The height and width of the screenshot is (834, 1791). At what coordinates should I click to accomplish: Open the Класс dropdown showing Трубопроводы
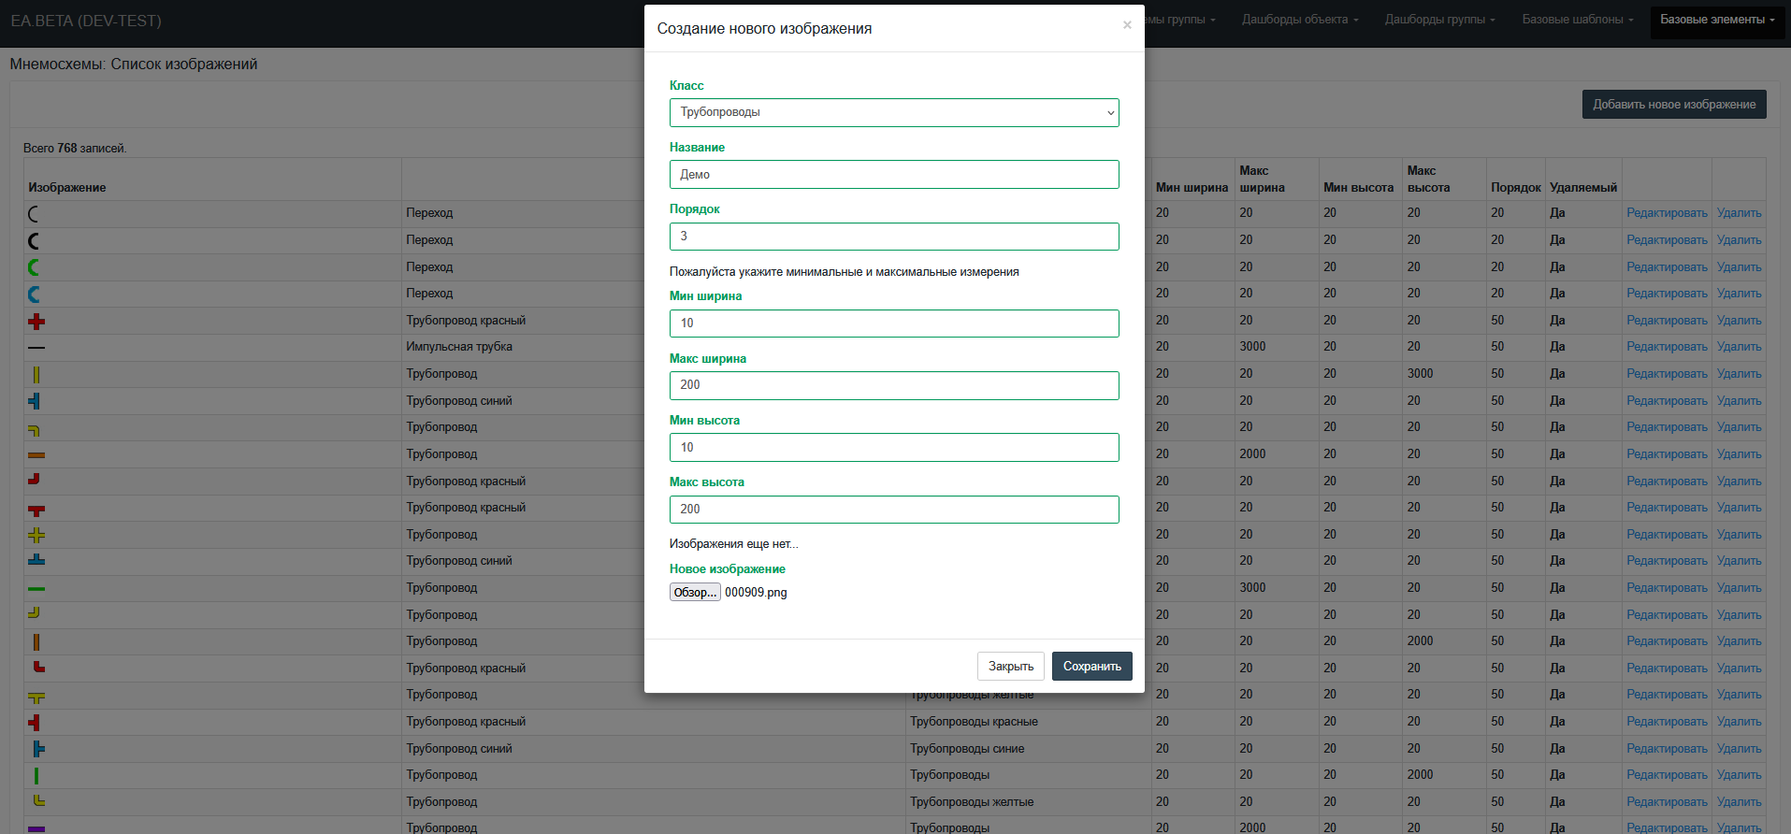(x=894, y=112)
